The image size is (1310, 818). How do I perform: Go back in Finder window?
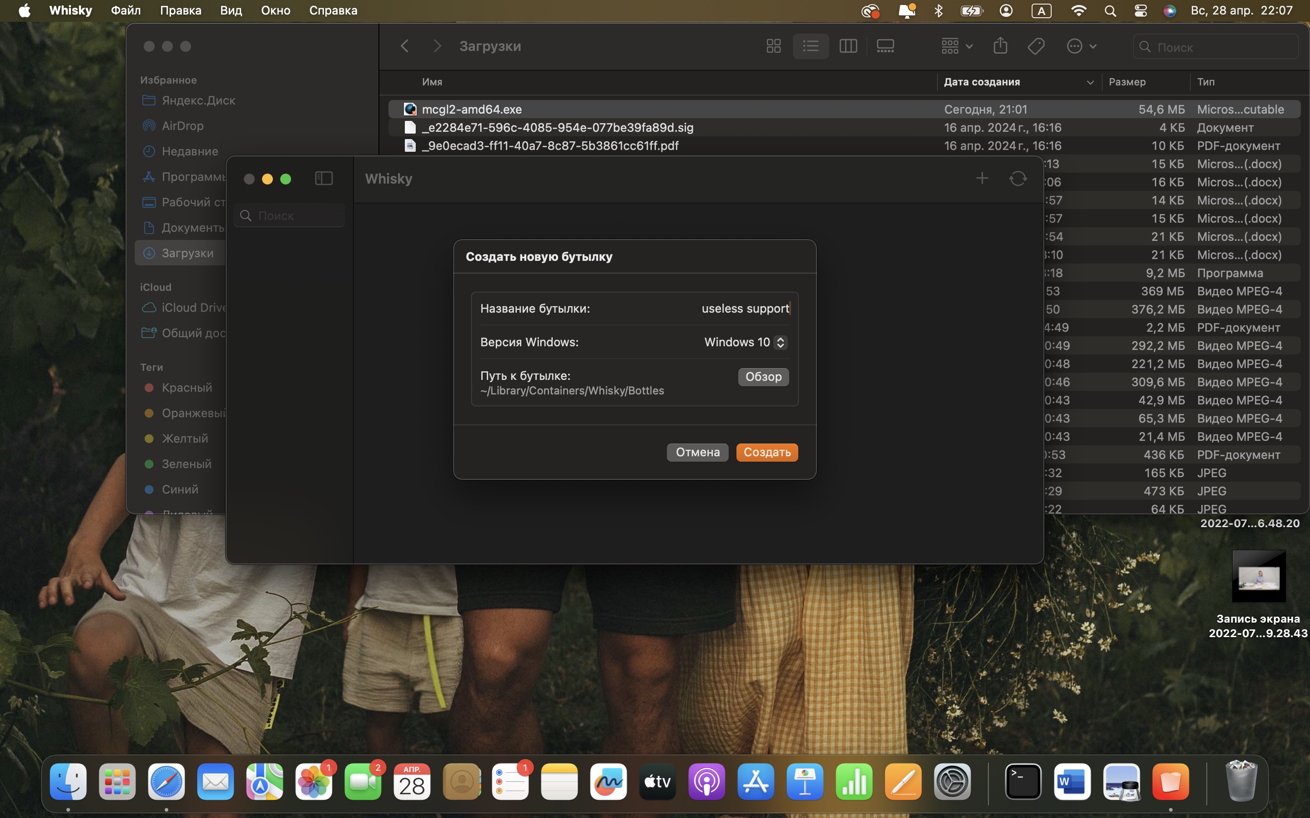click(404, 46)
